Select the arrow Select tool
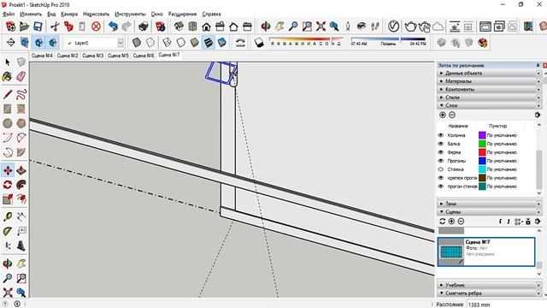This screenshot has width=547, height=308. 8,62
